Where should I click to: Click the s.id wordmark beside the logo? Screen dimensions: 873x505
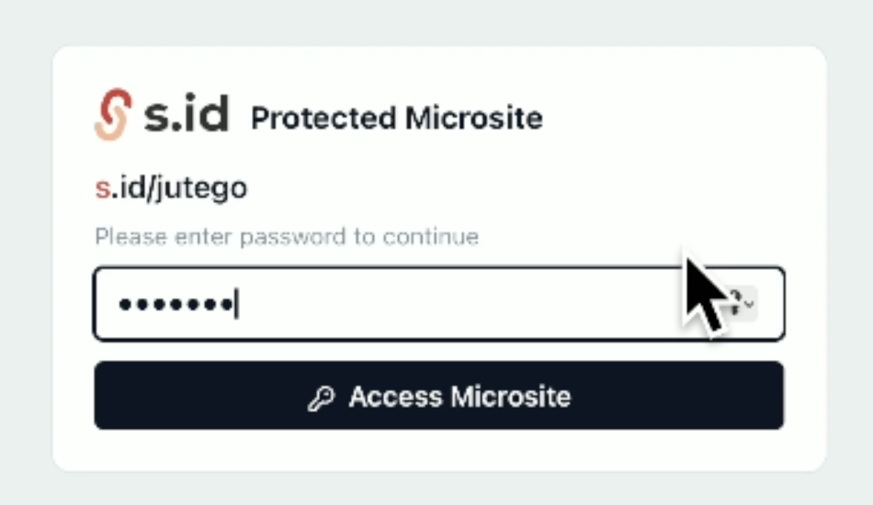[x=187, y=114]
